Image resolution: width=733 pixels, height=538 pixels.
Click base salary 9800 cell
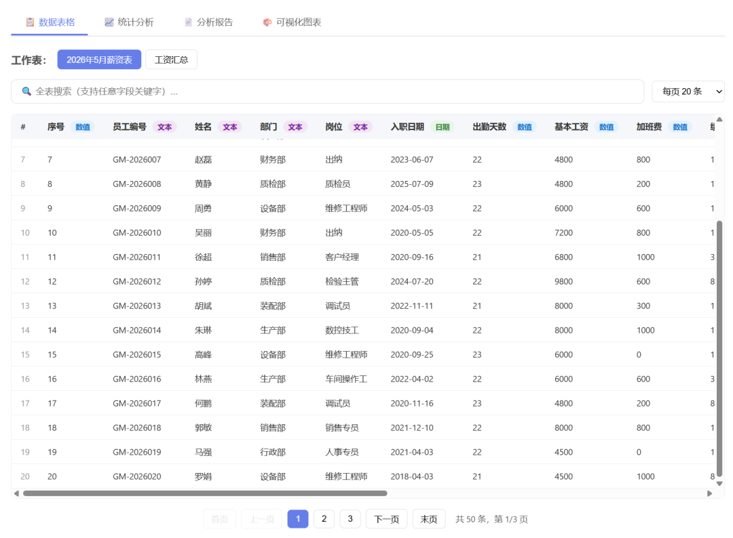point(564,281)
